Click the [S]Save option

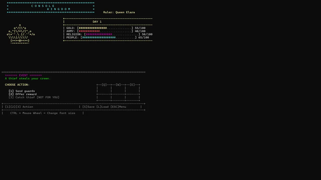(x=89, y=107)
